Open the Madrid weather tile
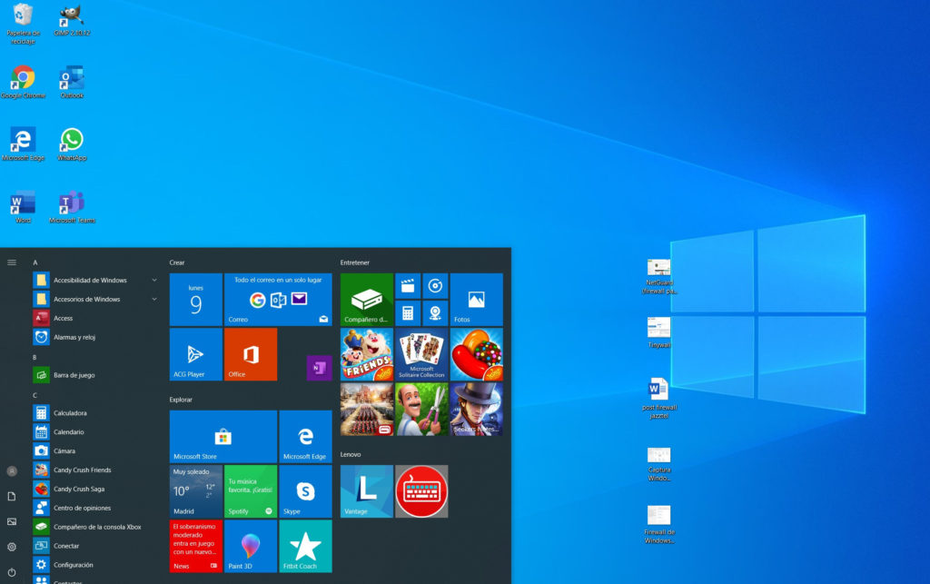 194,491
